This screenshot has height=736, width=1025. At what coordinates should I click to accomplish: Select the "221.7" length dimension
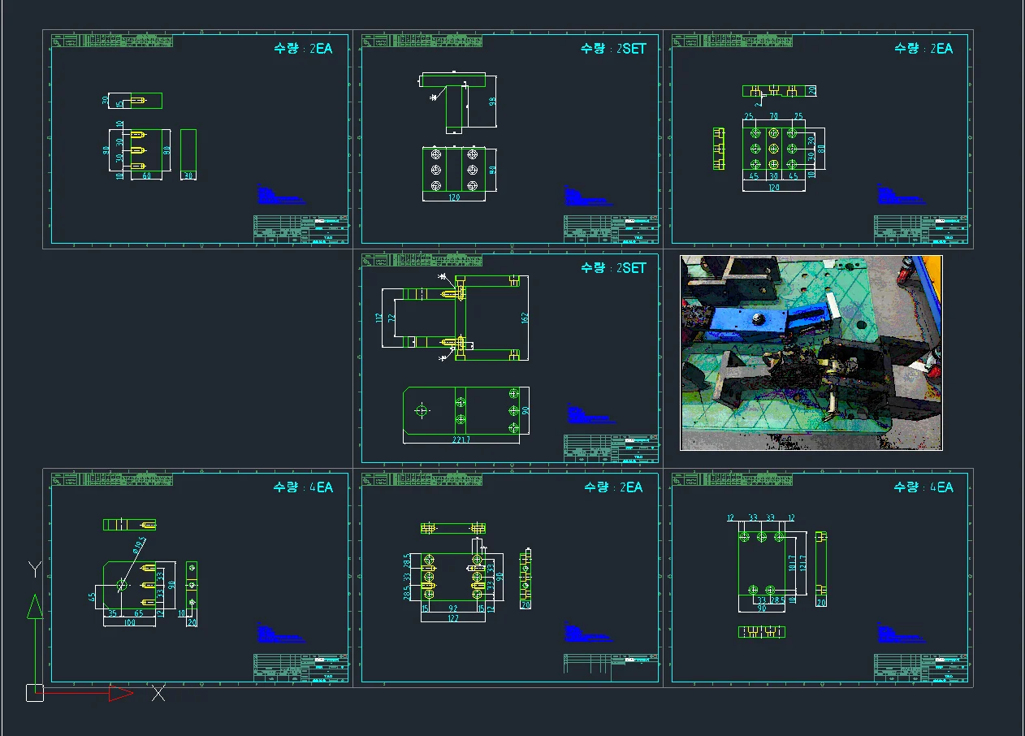(461, 439)
